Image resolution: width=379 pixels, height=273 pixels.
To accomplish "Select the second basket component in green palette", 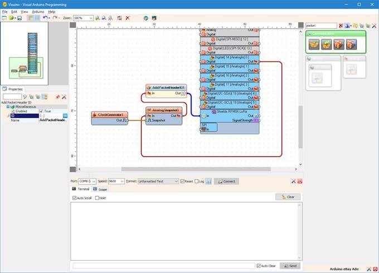I will (x=326, y=44).
